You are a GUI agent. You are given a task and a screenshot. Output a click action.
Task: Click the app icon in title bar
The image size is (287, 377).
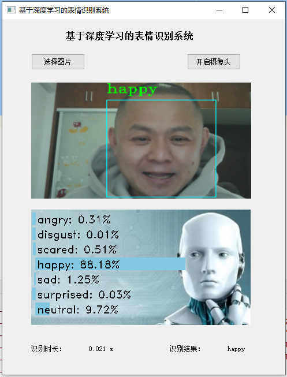[12, 10]
